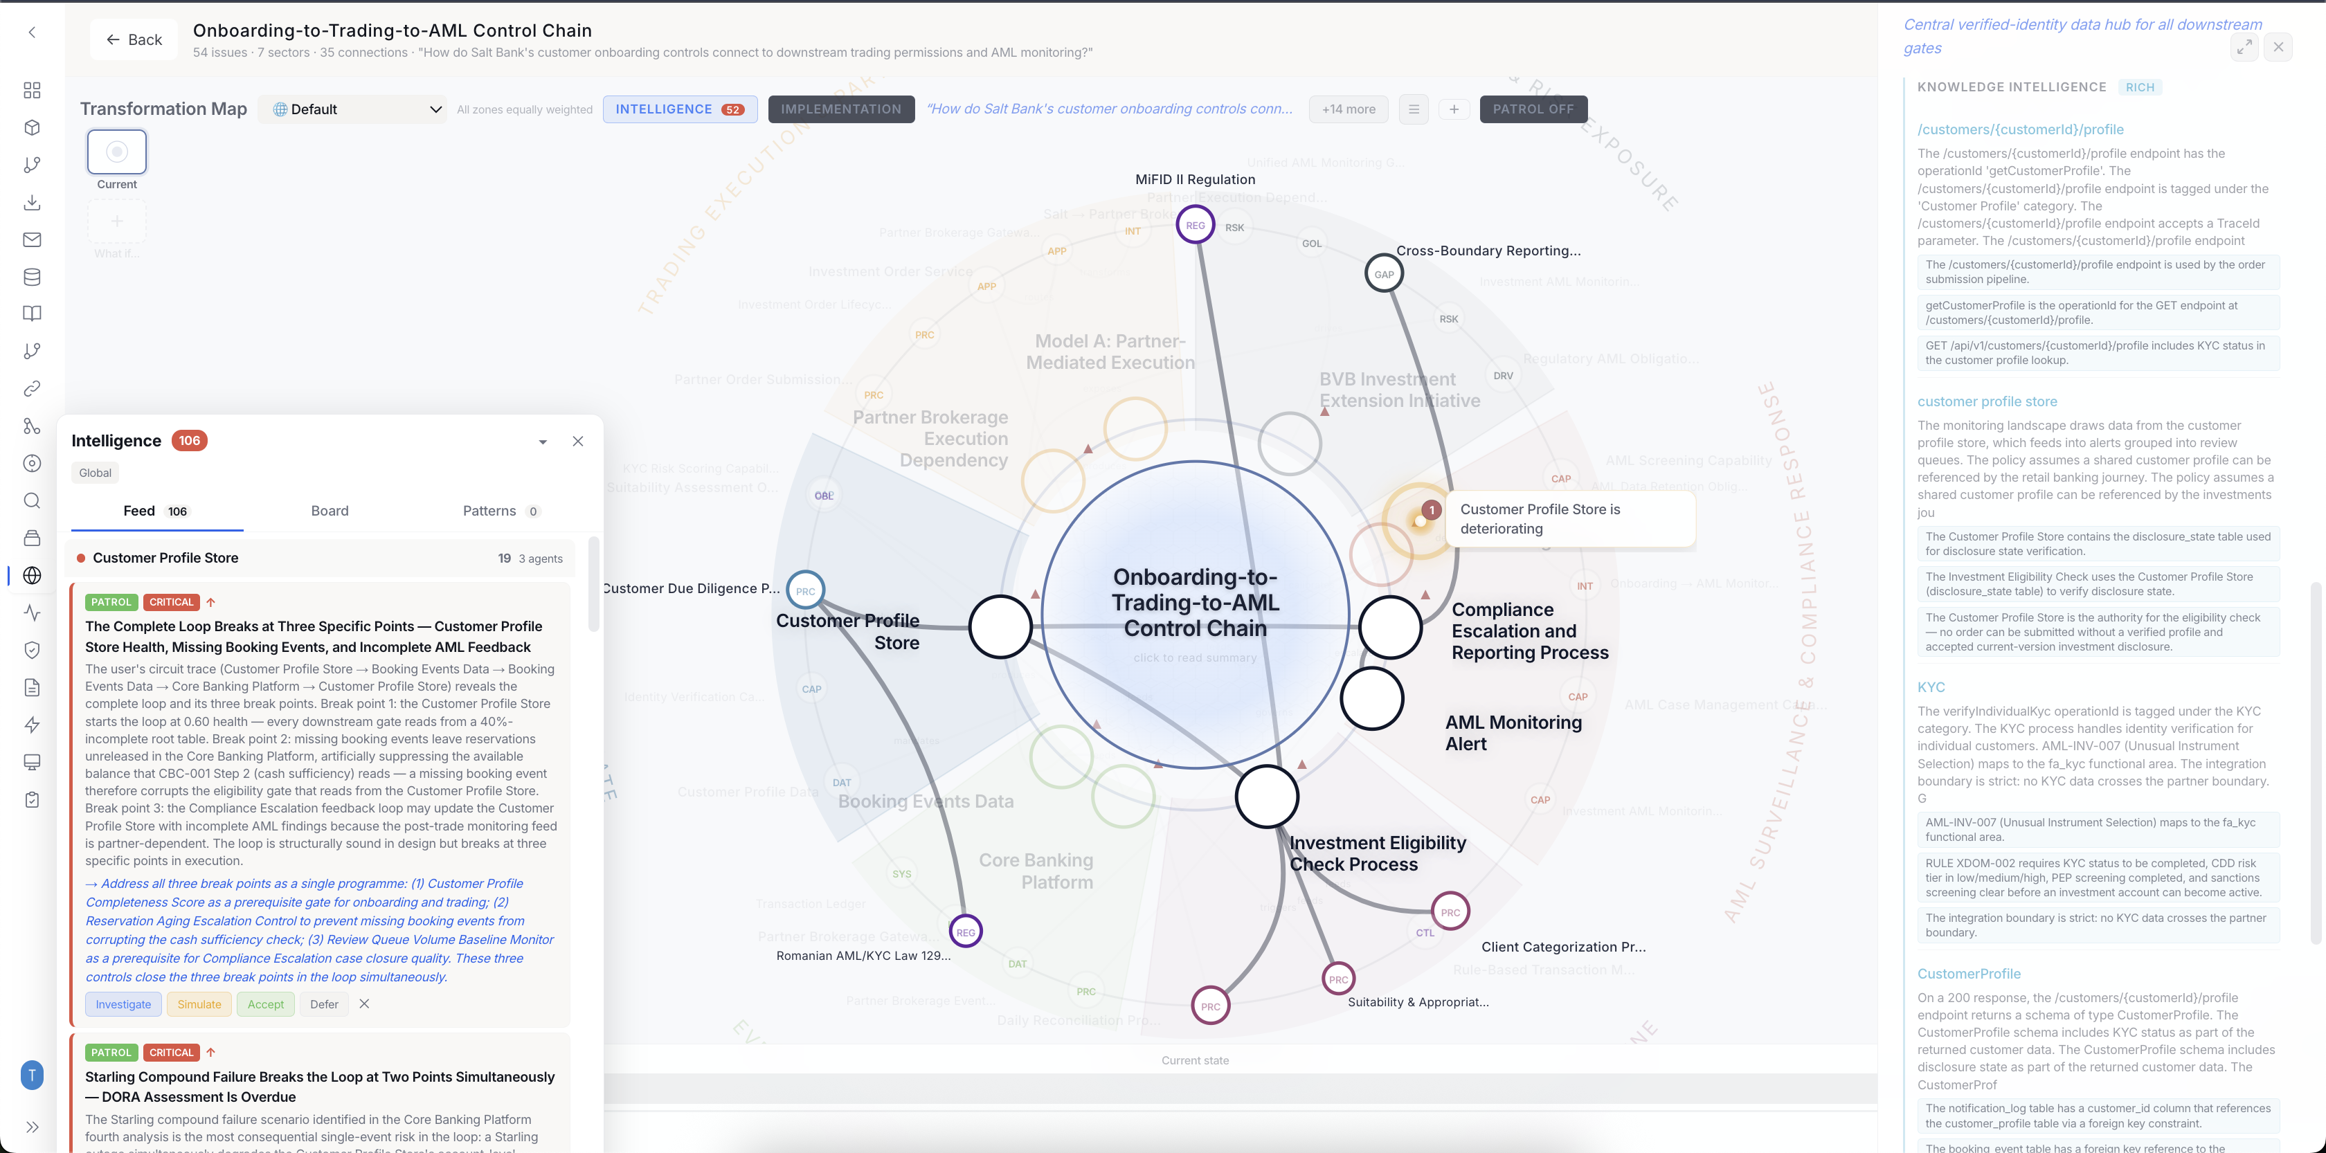2326x1153 pixels.
Task: Open the Patterns tab in Intelligence panel
Action: click(489, 510)
